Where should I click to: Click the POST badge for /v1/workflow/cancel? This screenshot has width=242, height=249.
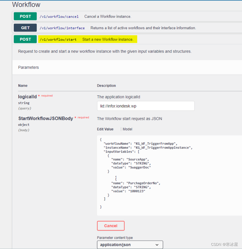click(x=25, y=16)
